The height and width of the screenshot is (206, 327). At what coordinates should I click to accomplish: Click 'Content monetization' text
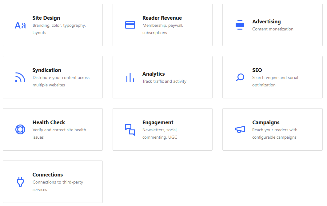(x=273, y=29)
